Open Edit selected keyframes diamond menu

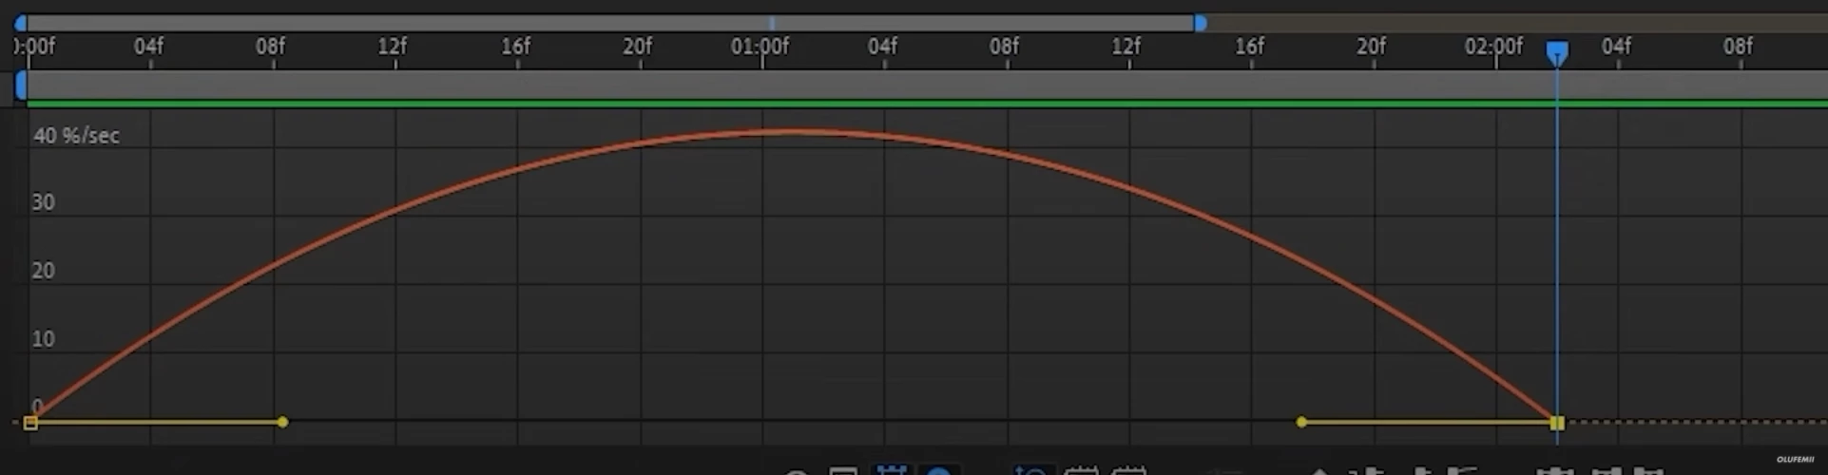coord(1319,472)
